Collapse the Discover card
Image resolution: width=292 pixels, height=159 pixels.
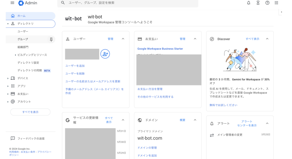point(267,39)
